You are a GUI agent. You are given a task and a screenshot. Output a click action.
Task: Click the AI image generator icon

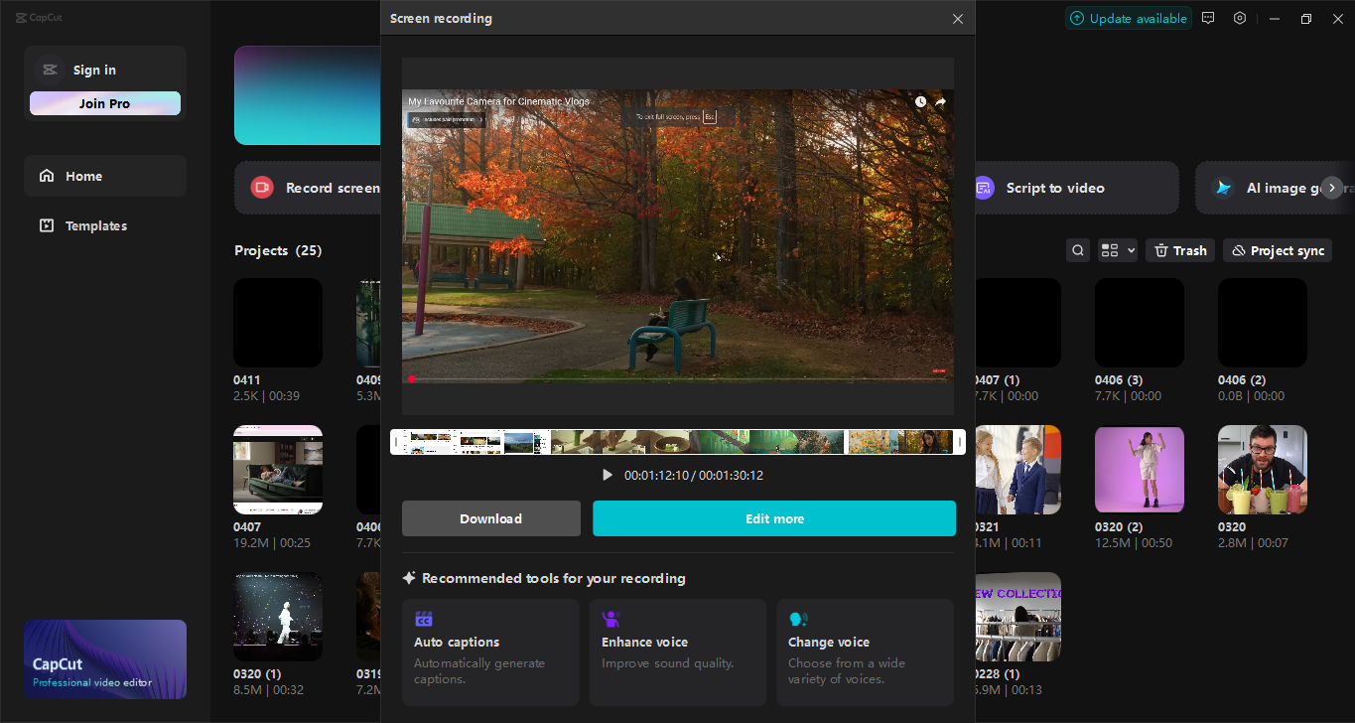[x=1224, y=188]
